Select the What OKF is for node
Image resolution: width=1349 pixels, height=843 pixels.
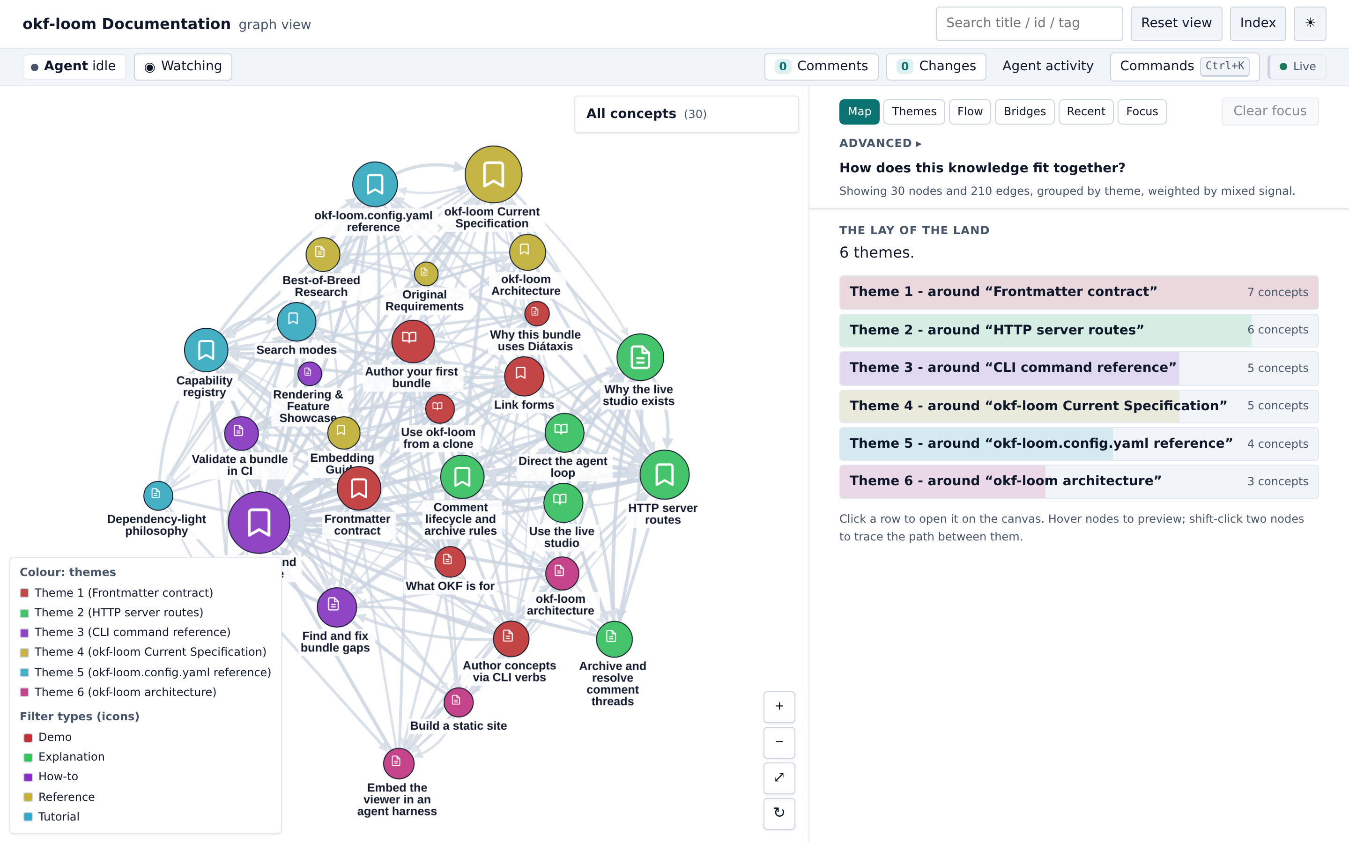(450, 562)
